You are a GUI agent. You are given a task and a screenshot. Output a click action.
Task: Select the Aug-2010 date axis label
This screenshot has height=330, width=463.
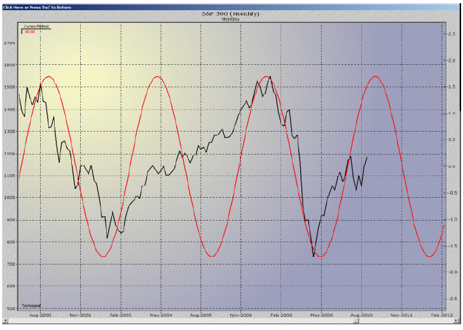[362, 314]
